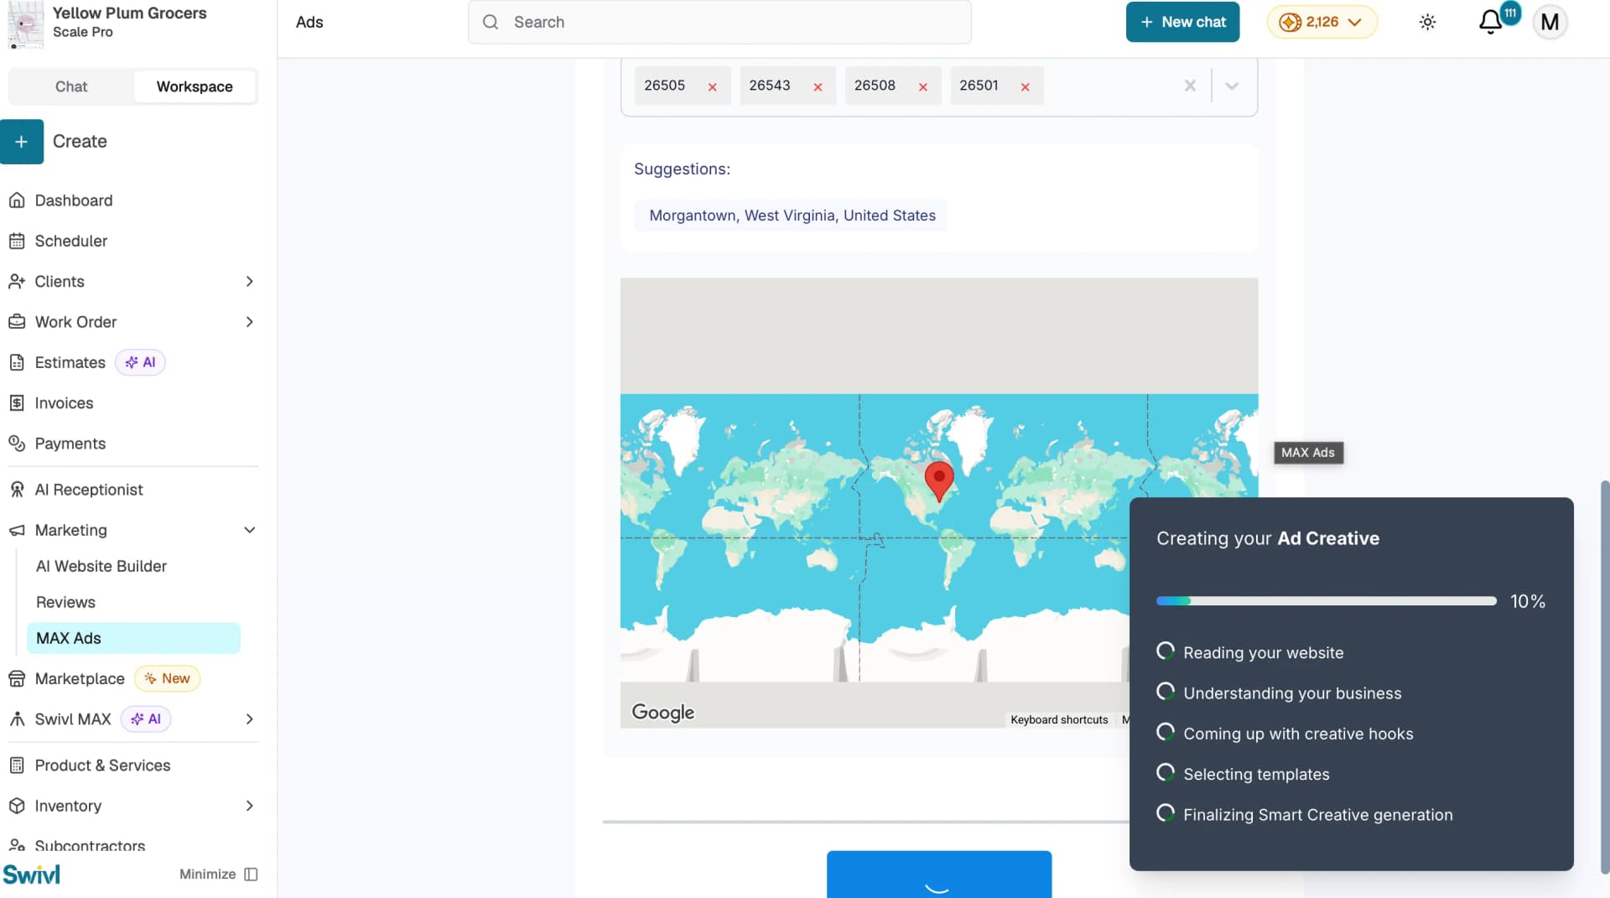Toggle the light/dark theme sun icon
This screenshot has width=1610, height=898.
(1427, 22)
